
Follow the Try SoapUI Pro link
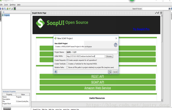point(141,29)
